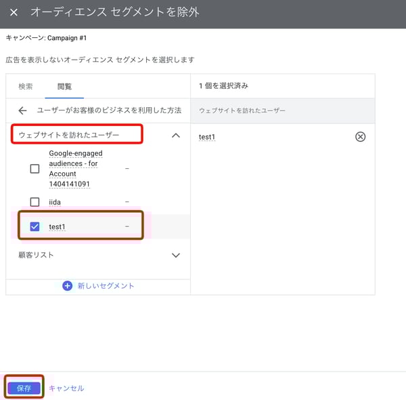Click the back arrow icon

[x=22, y=111]
